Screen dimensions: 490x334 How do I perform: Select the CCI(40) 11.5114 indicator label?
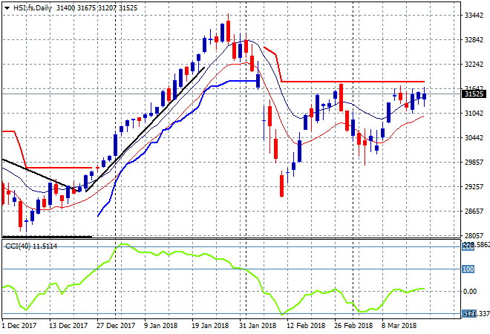[x=31, y=246]
